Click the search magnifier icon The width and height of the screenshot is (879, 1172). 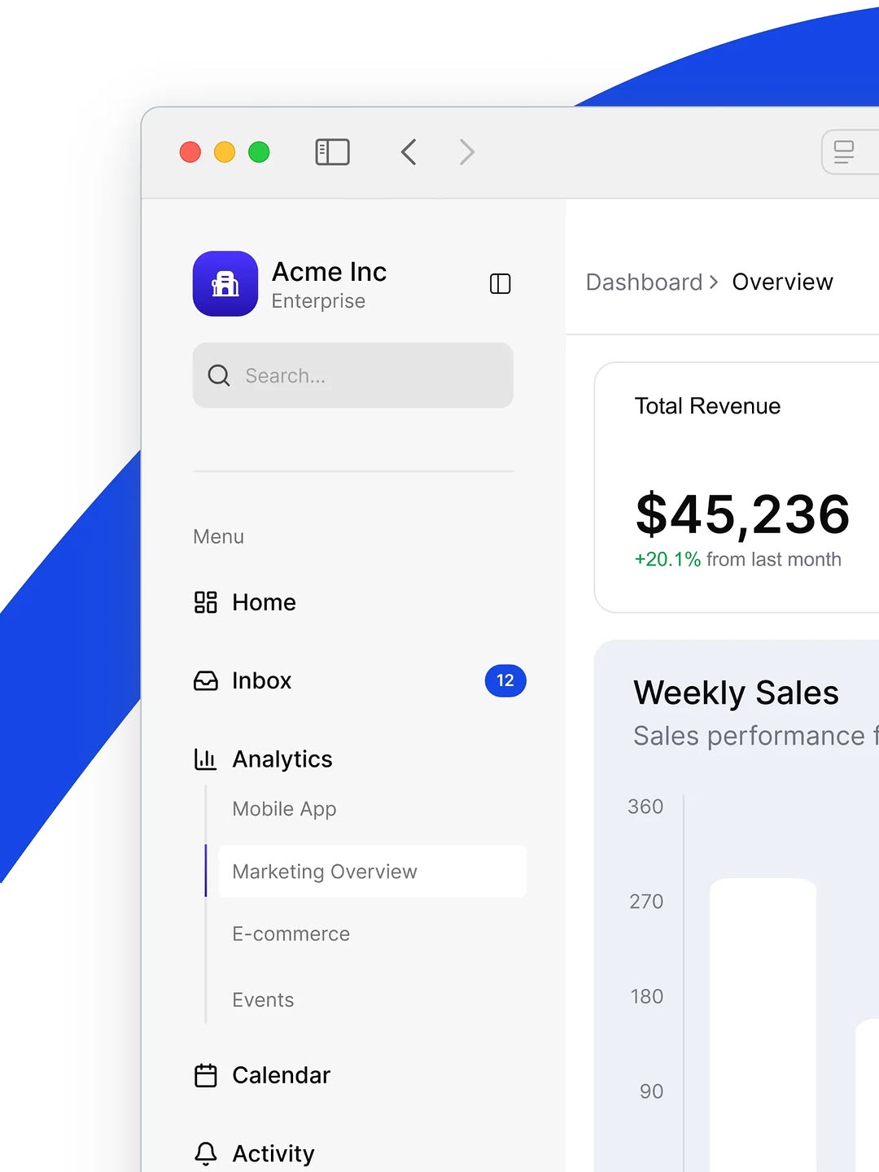click(218, 375)
